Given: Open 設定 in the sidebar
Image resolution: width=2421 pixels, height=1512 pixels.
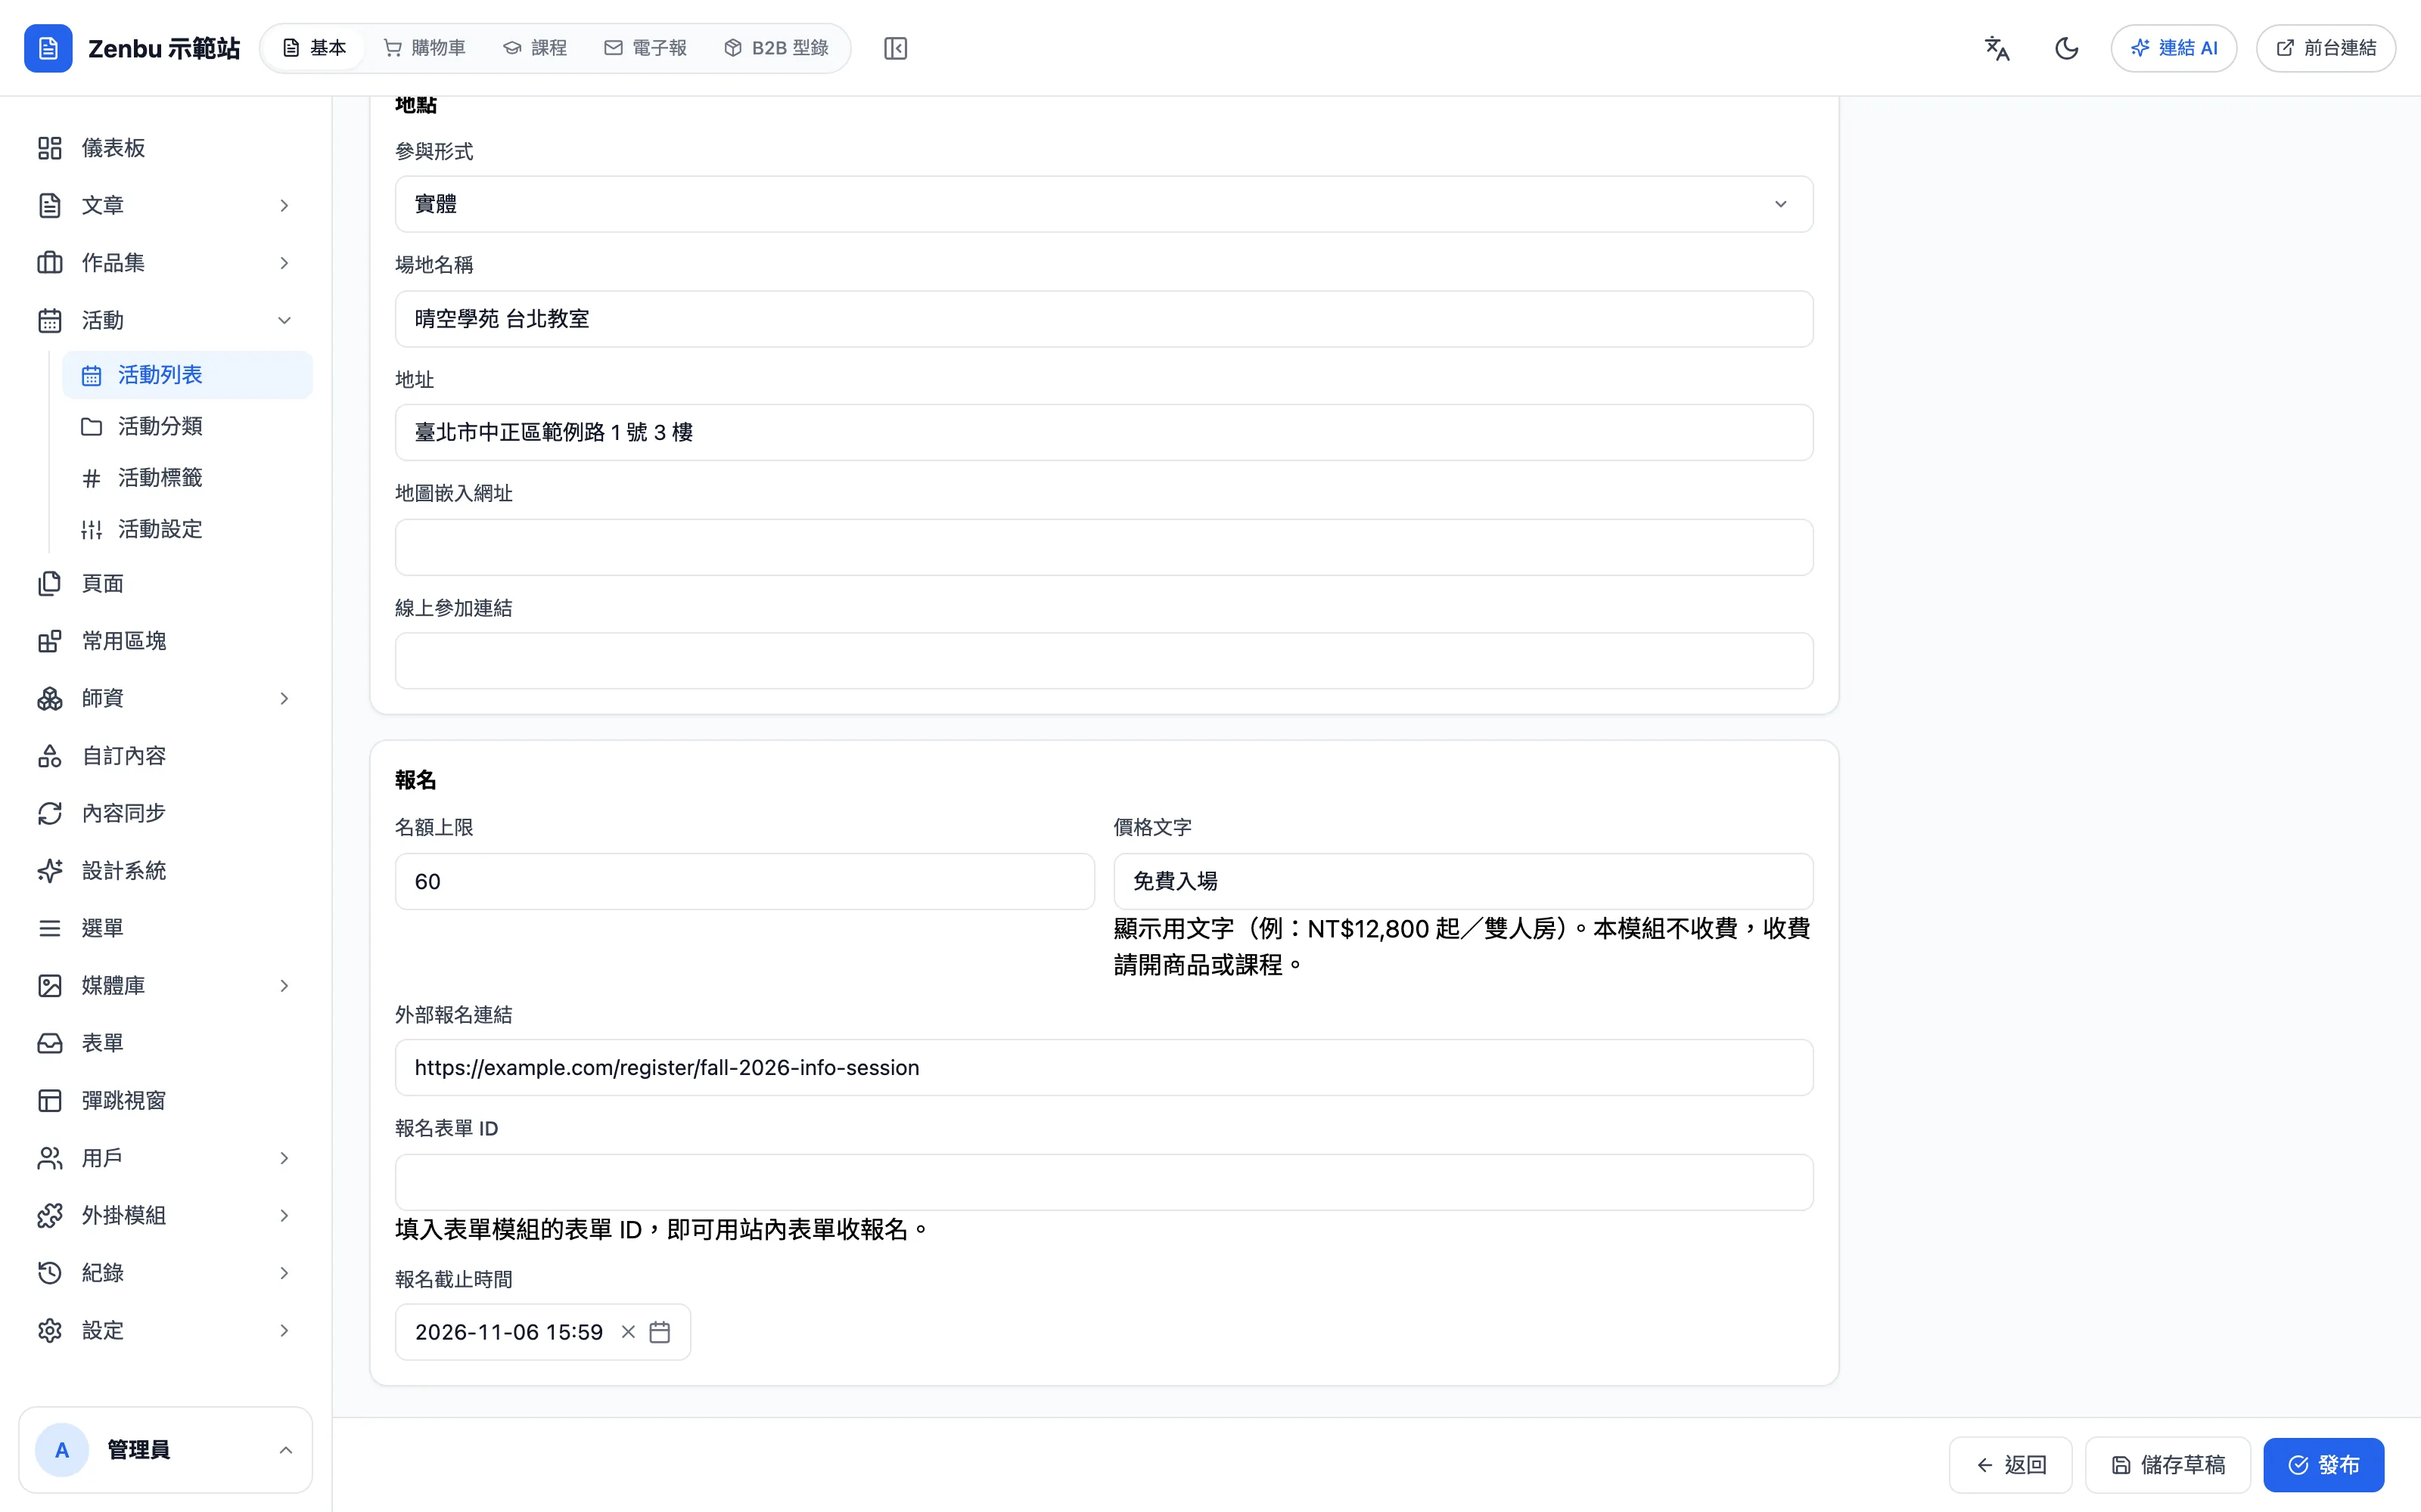Looking at the screenshot, I should [x=165, y=1331].
